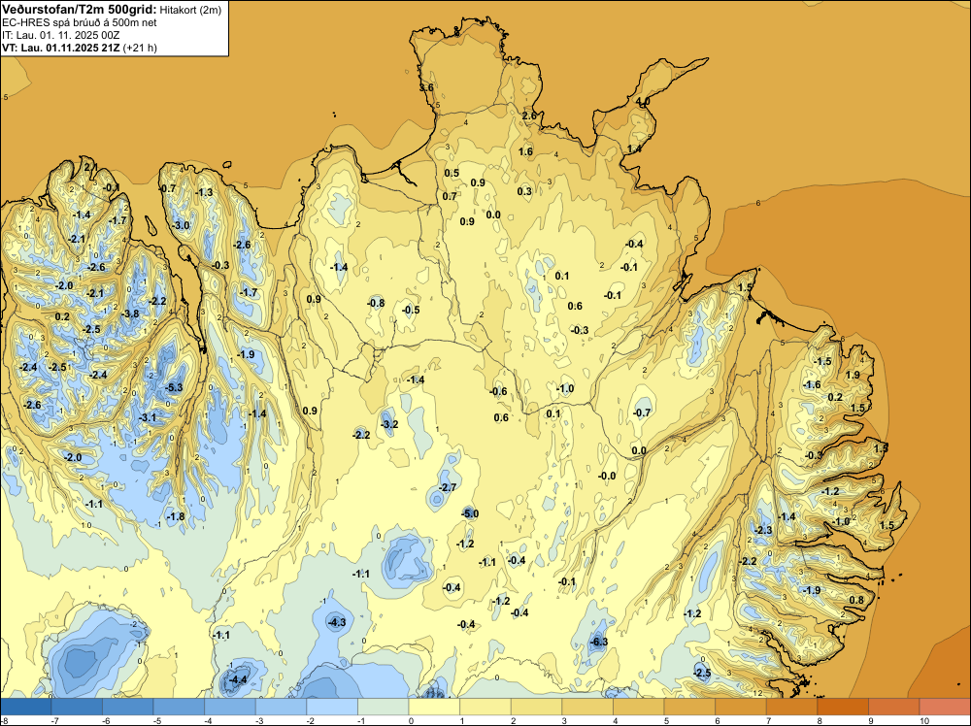Click the '-5.3' temperature label
Screen dimensions: 971x726
click(174, 387)
